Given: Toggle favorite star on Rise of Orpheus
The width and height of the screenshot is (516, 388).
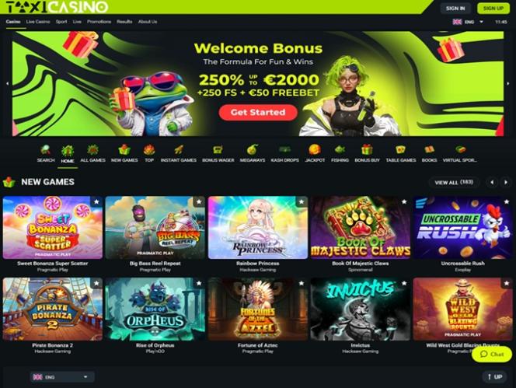Looking at the screenshot, I should pos(199,283).
